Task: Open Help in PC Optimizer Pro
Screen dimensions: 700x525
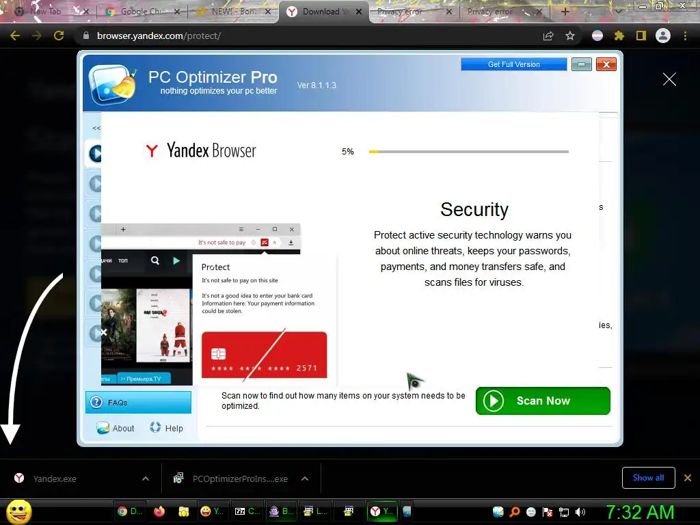Action: tap(167, 428)
